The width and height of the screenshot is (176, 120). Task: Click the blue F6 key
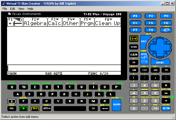166,23
